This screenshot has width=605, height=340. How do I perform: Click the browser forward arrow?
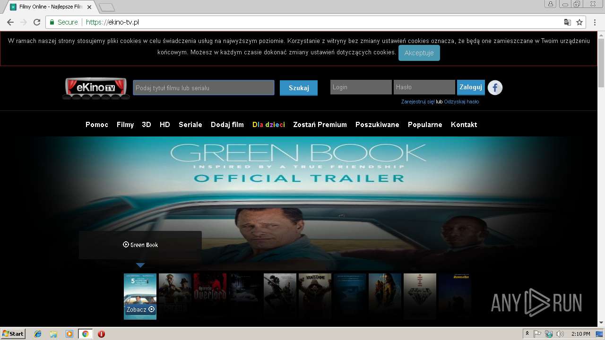[24, 22]
